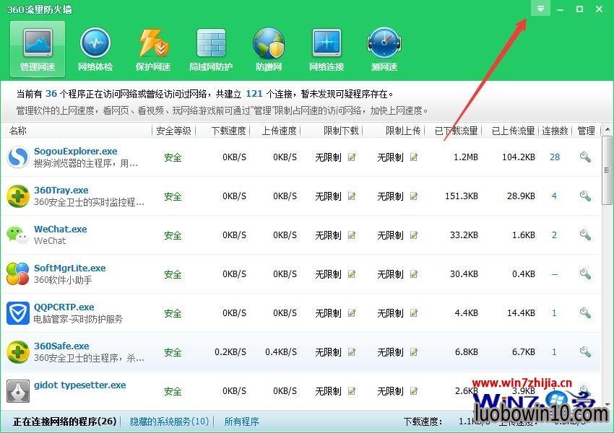Launch the 测网速 speed test tool
614x433 pixels.
click(384, 50)
